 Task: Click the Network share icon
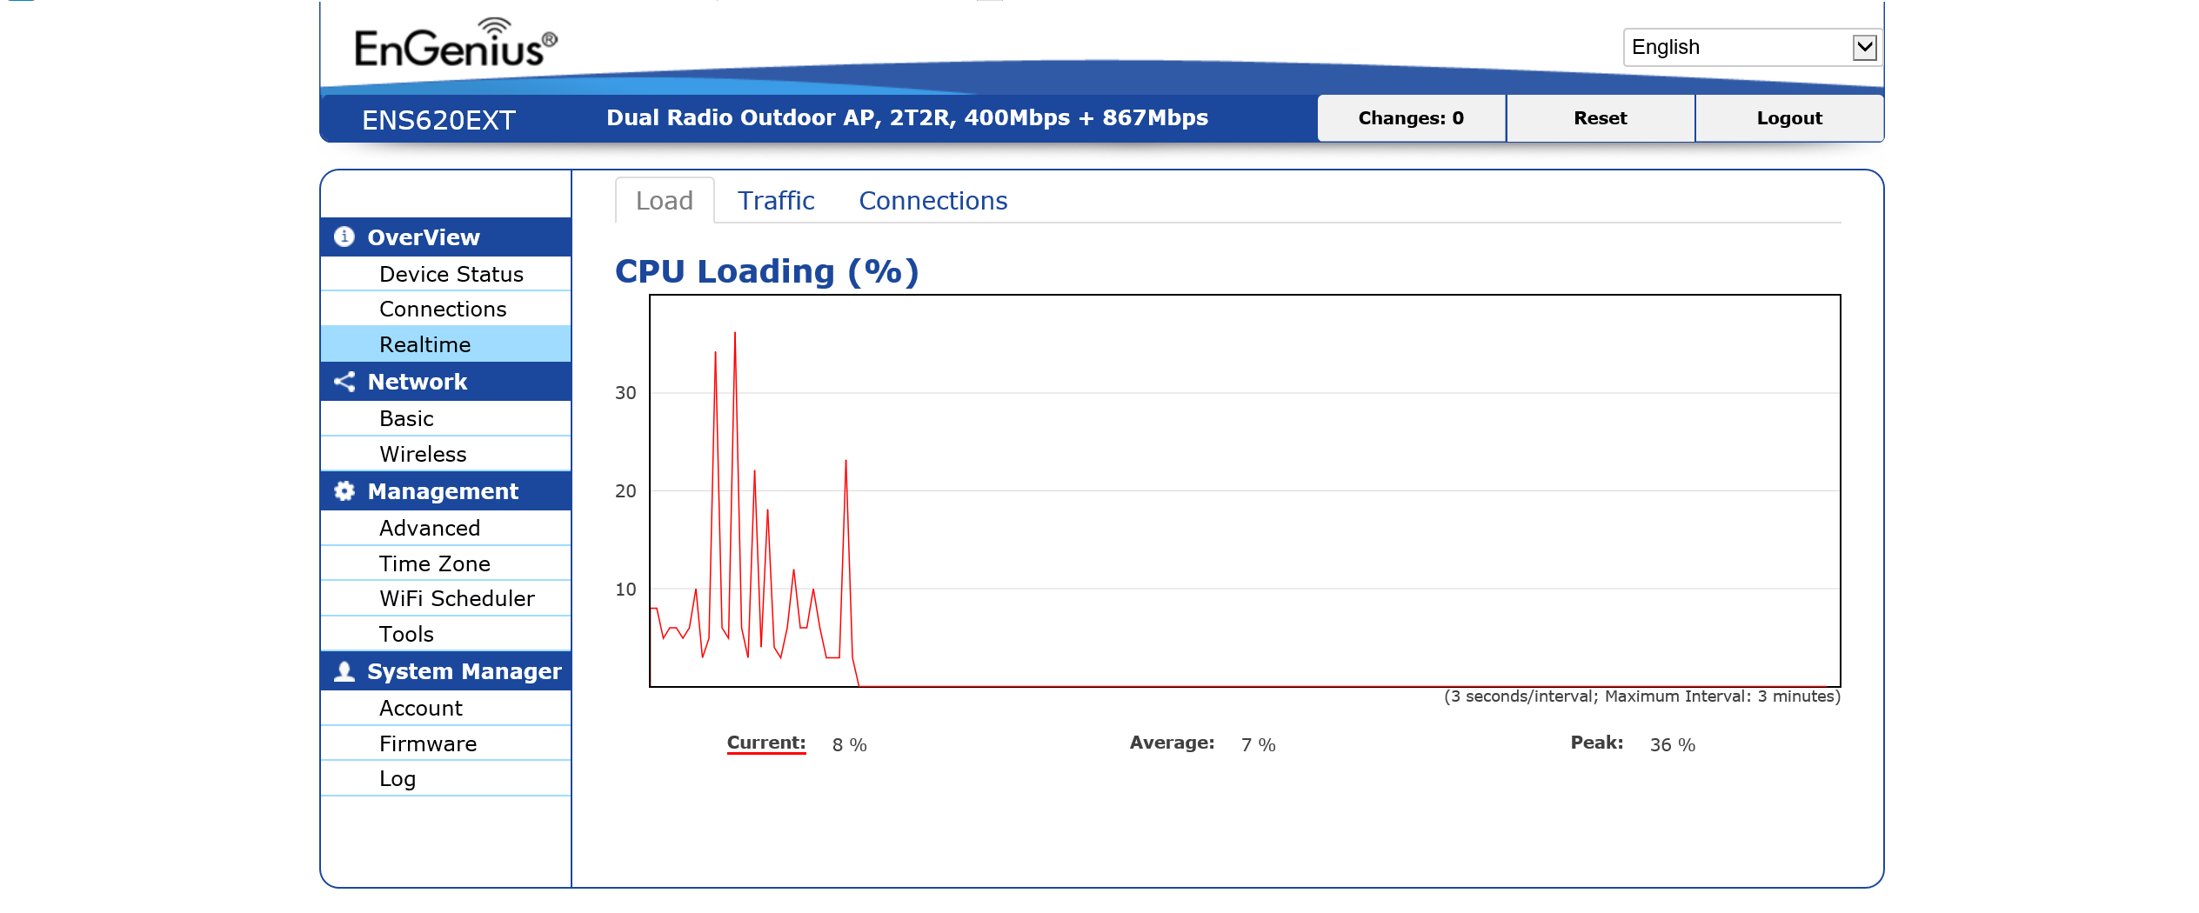(x=344, y=382)
